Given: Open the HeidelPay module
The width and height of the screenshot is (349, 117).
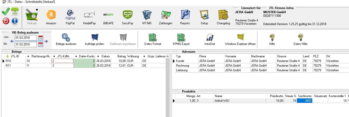Looking at the screenshot, I should pyautogui.click(x=89, y=17).
